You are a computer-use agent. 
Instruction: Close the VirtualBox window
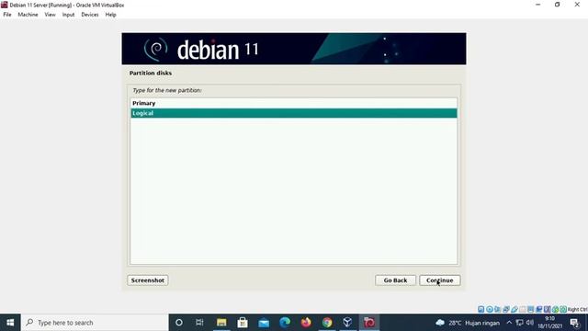tap(577, 5)
